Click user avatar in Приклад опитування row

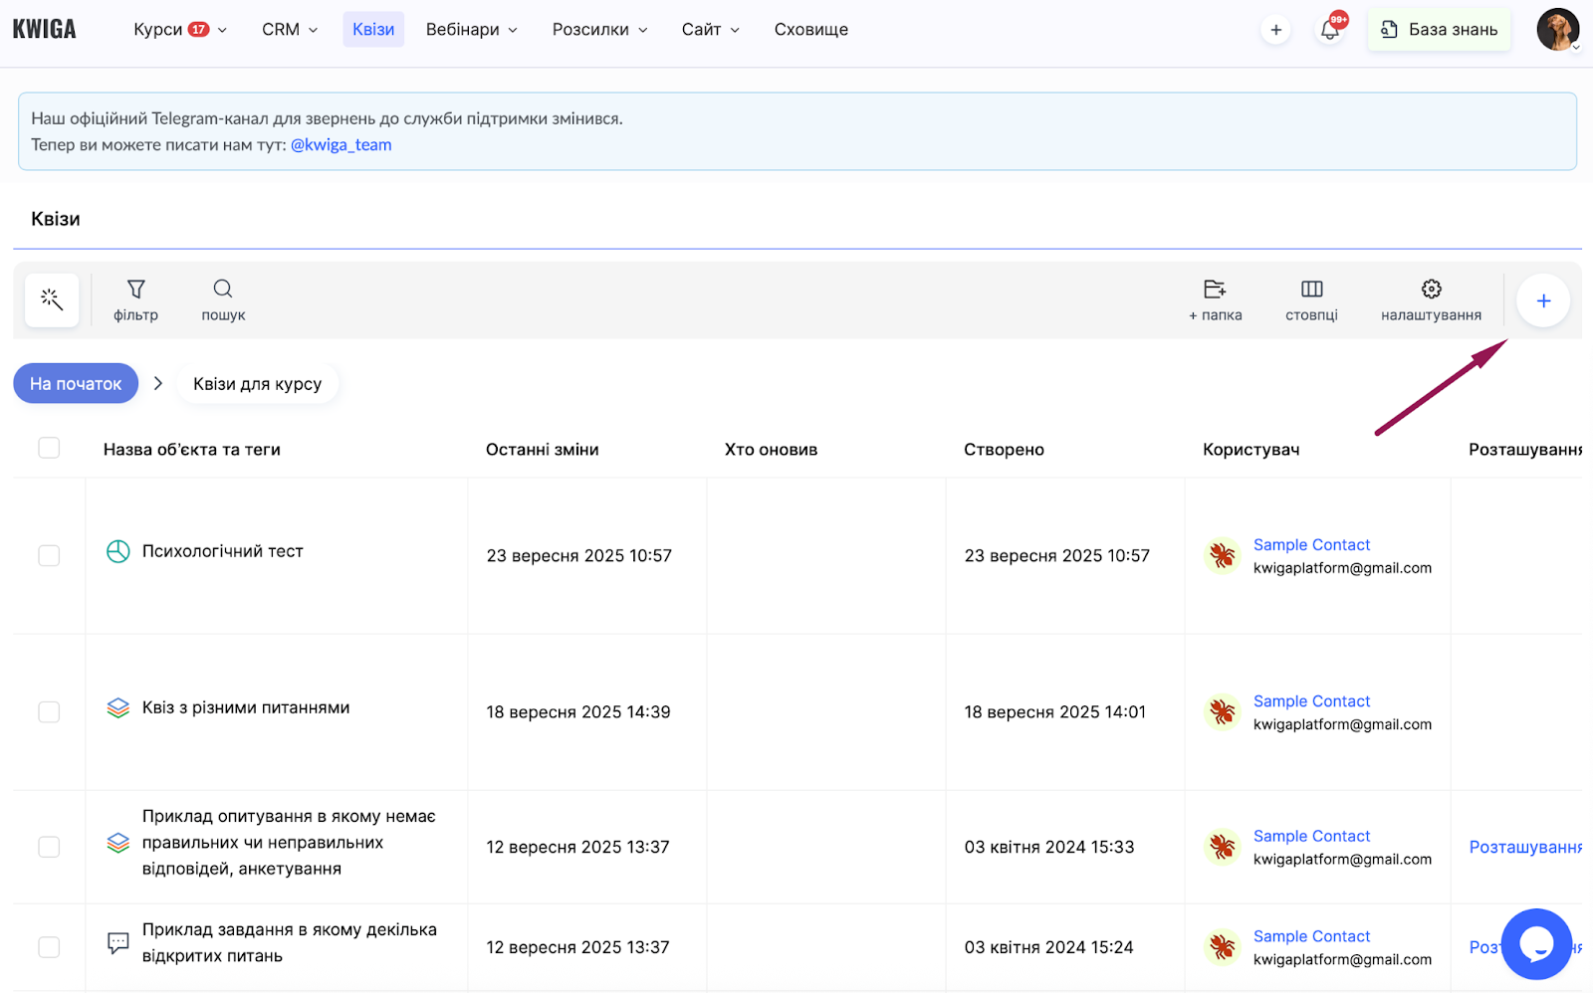(x=1222, y=847)
